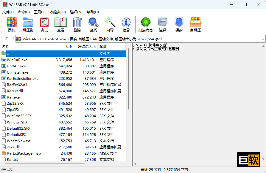Click the 扫描病毒 (Virus Scan) icon
The height and width of the screenshot is (173, 266).
(146, 22)
